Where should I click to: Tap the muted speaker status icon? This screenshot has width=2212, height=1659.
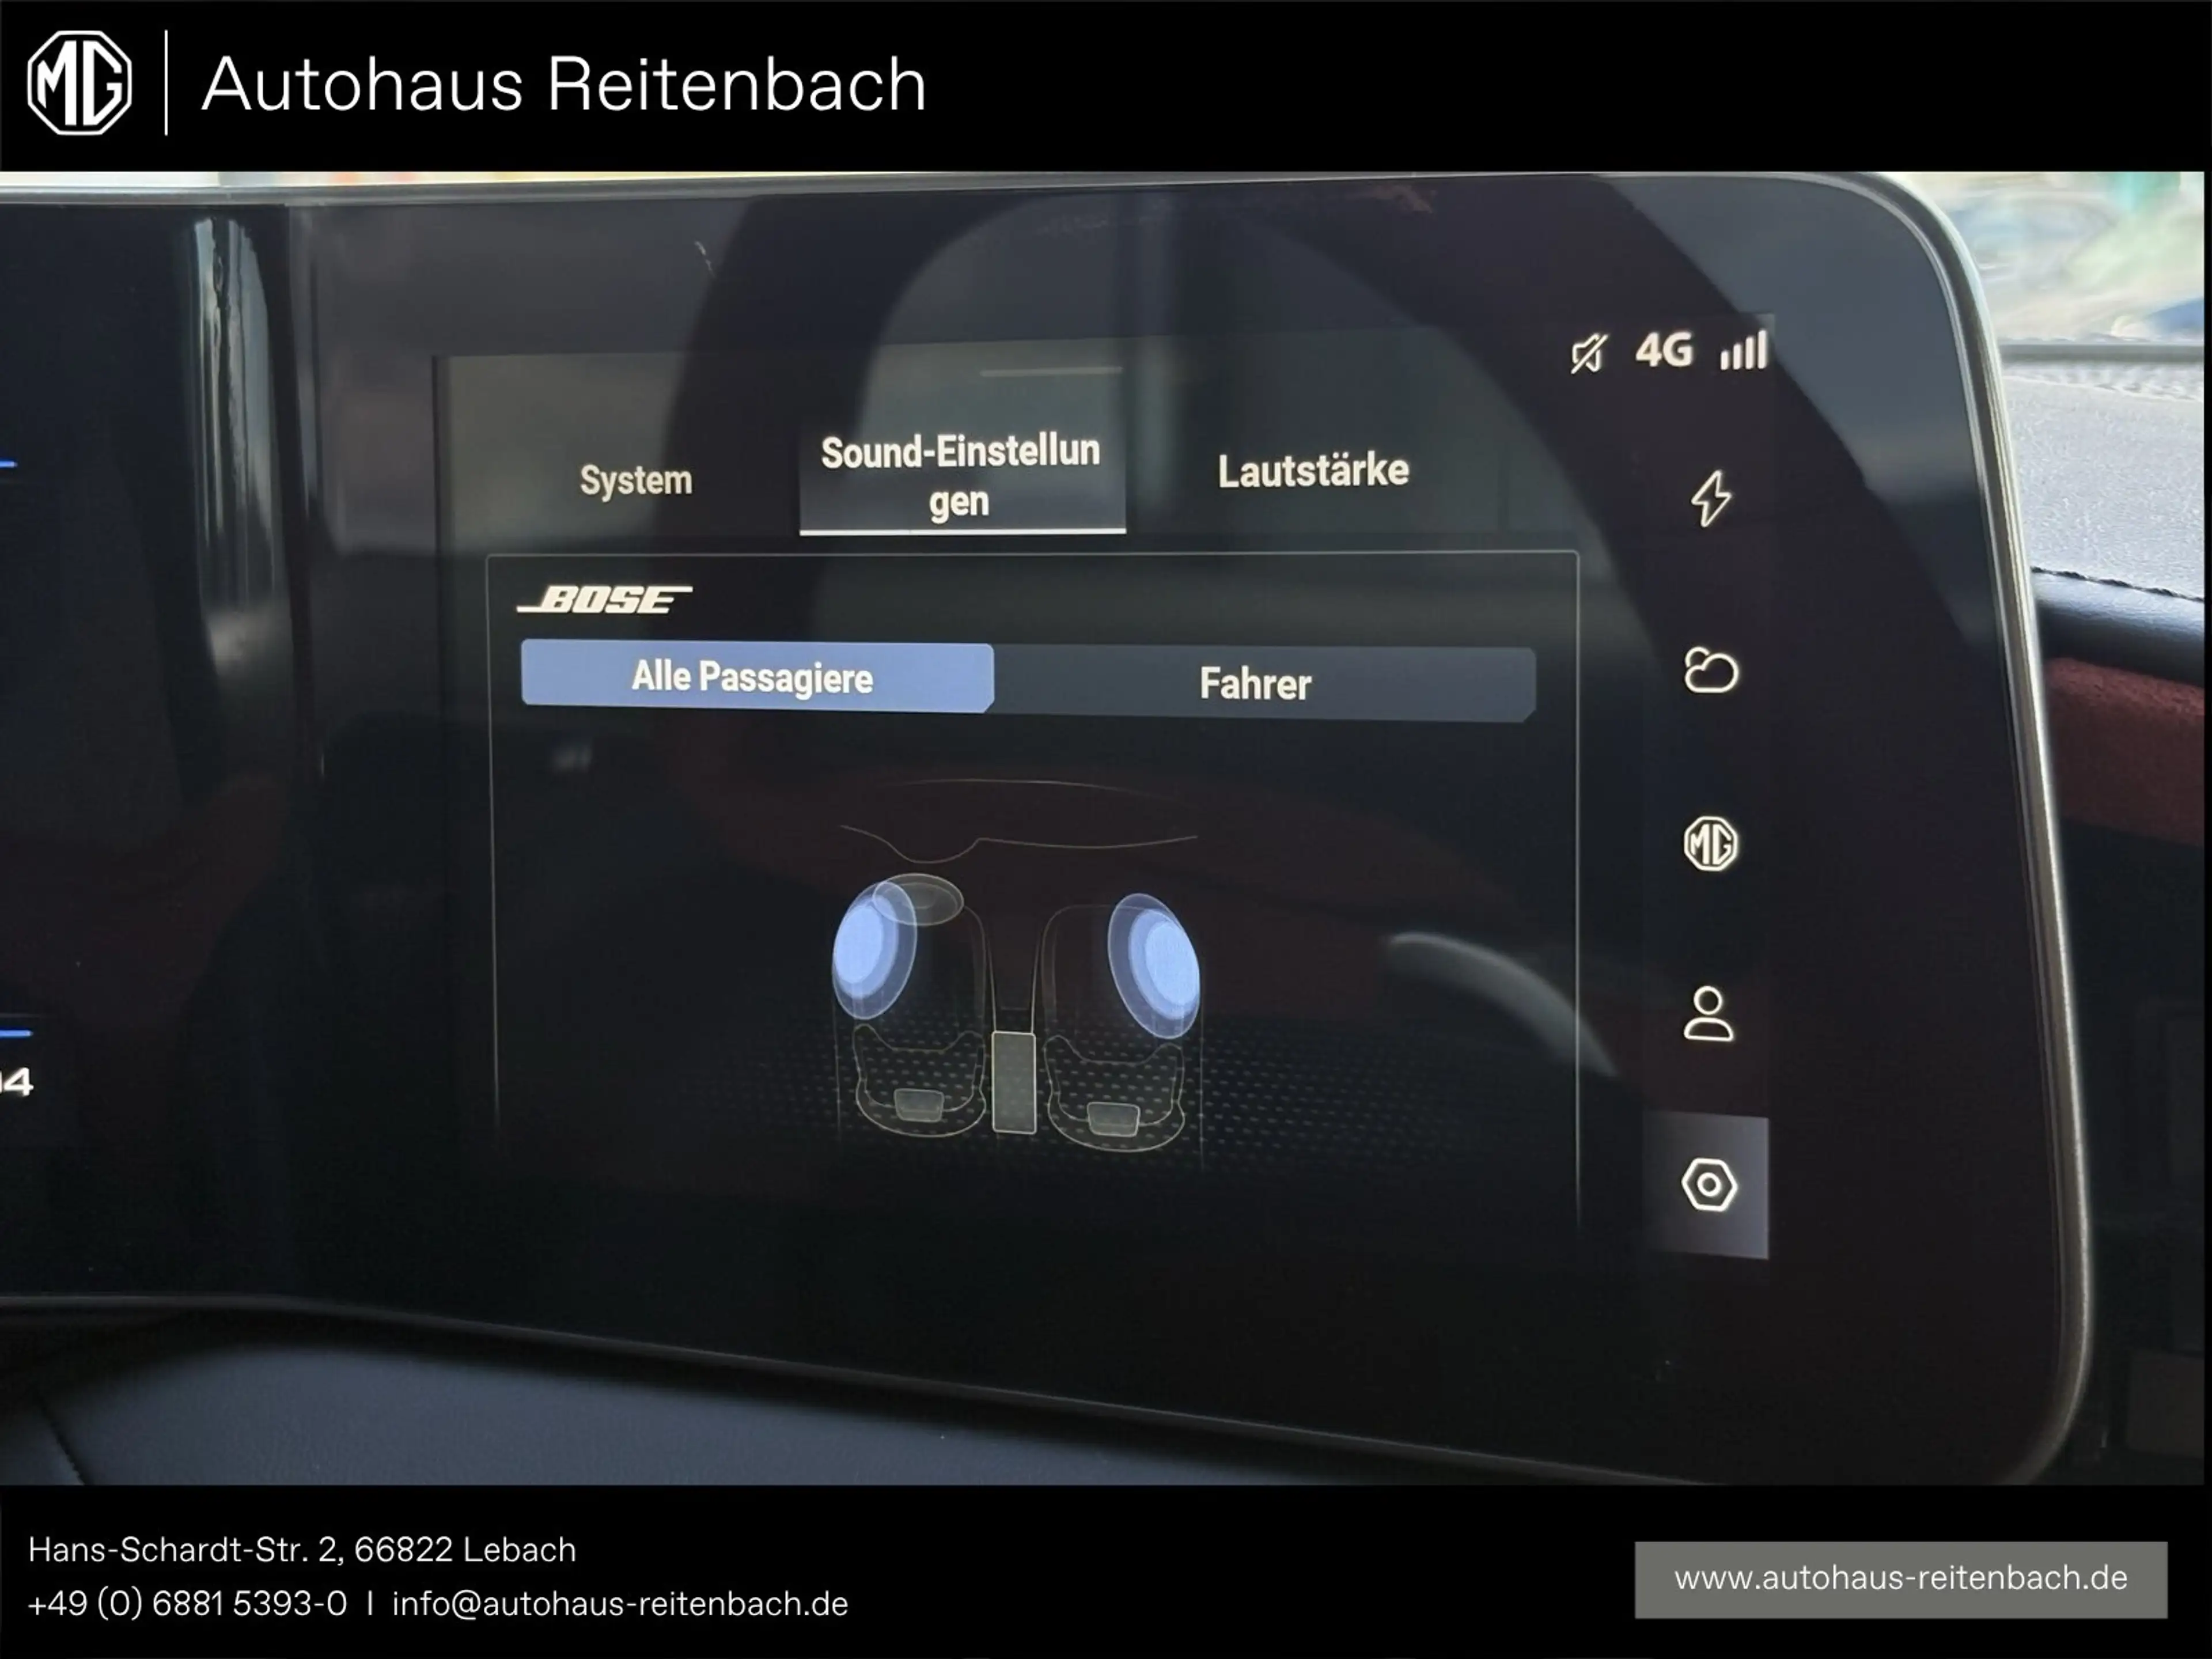pyautogui.click(x=1589, y=353)
